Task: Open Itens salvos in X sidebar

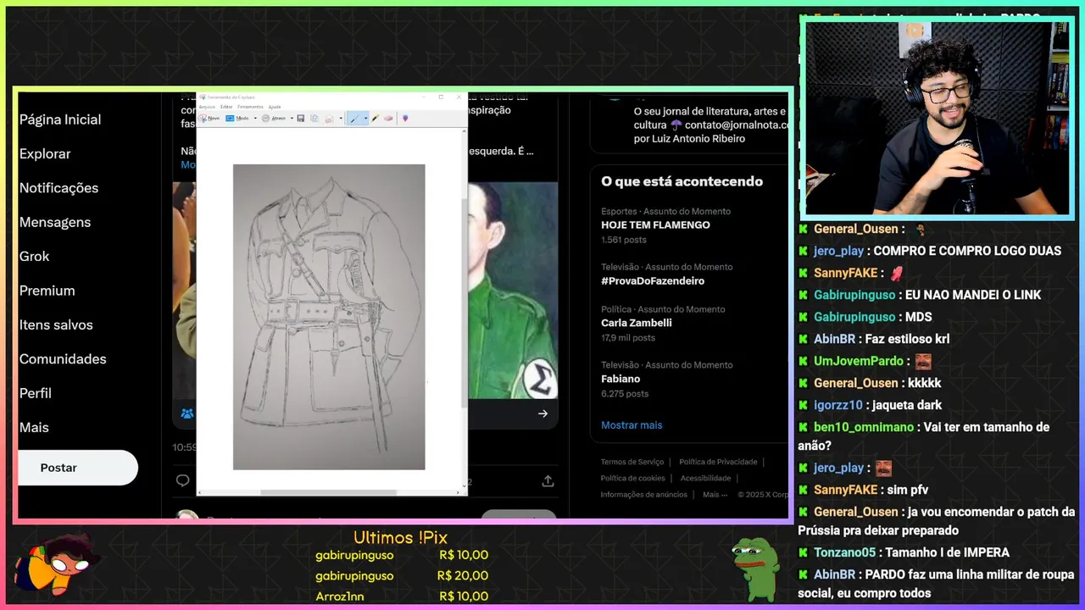Action: 56,324
